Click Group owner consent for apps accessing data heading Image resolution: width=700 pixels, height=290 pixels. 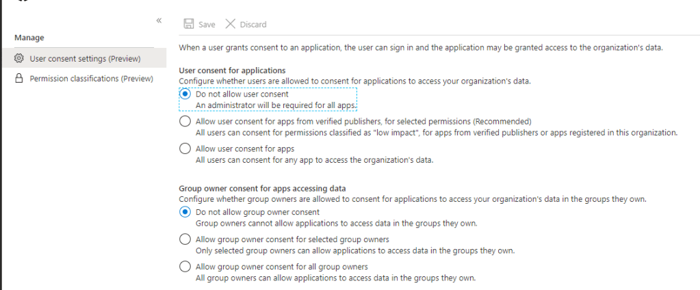point(262,188)
